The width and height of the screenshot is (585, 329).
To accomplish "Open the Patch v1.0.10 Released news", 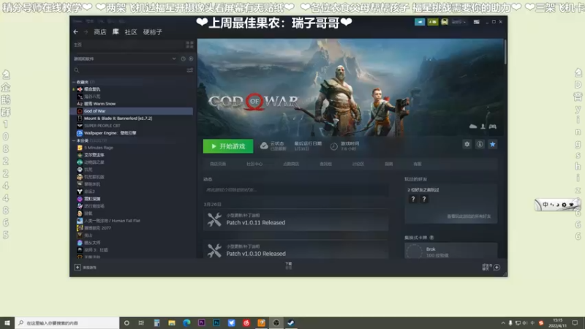I will [x=295, y=249].
